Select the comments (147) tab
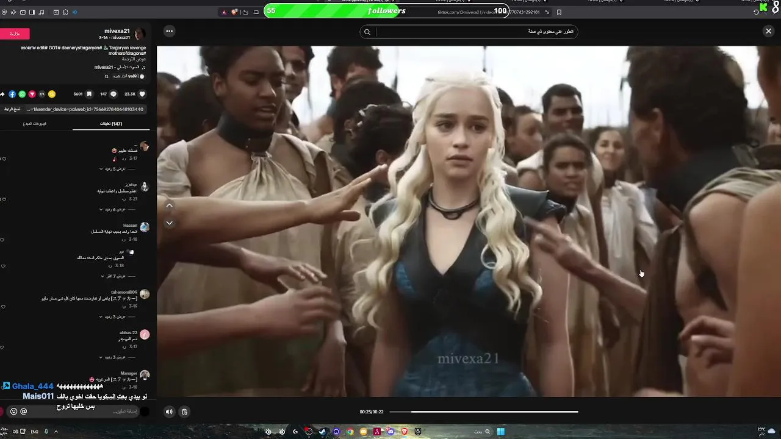 (111, 124)
